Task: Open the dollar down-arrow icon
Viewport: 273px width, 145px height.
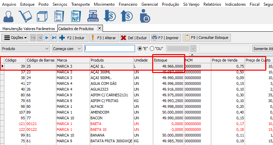Action: (110, 16)
